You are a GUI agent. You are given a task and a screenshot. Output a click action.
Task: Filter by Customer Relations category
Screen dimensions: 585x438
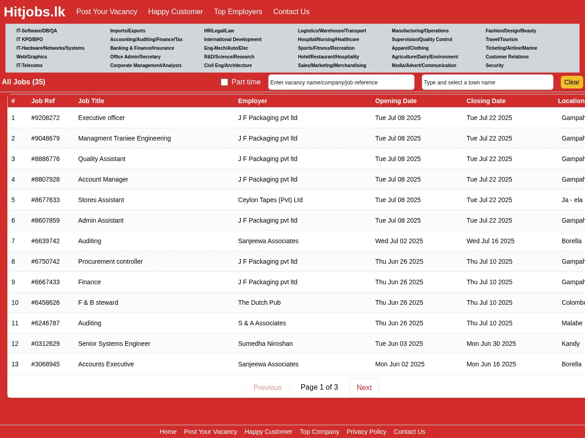(507, 57)
